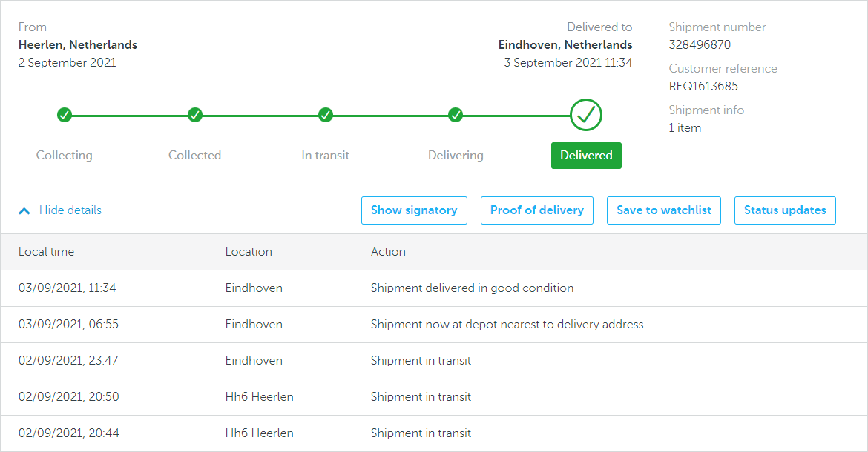Select the Shipment delivered in good condition row
Image resolution: width=868 pixels, height=452 pixels.
pyautogui.click(x=472, y=288)
